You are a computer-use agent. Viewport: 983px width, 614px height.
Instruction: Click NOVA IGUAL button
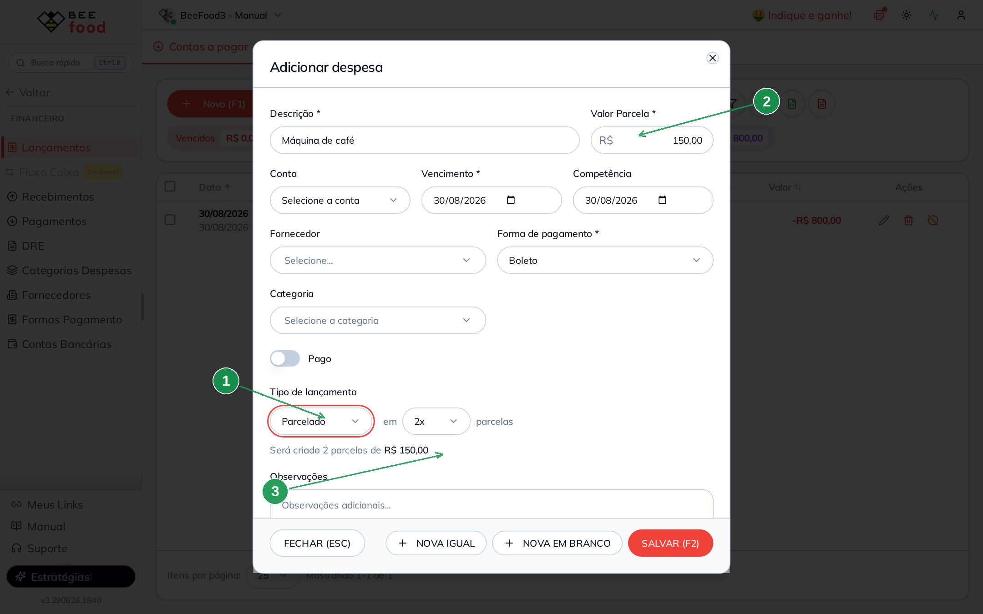(x=436, y=543)
